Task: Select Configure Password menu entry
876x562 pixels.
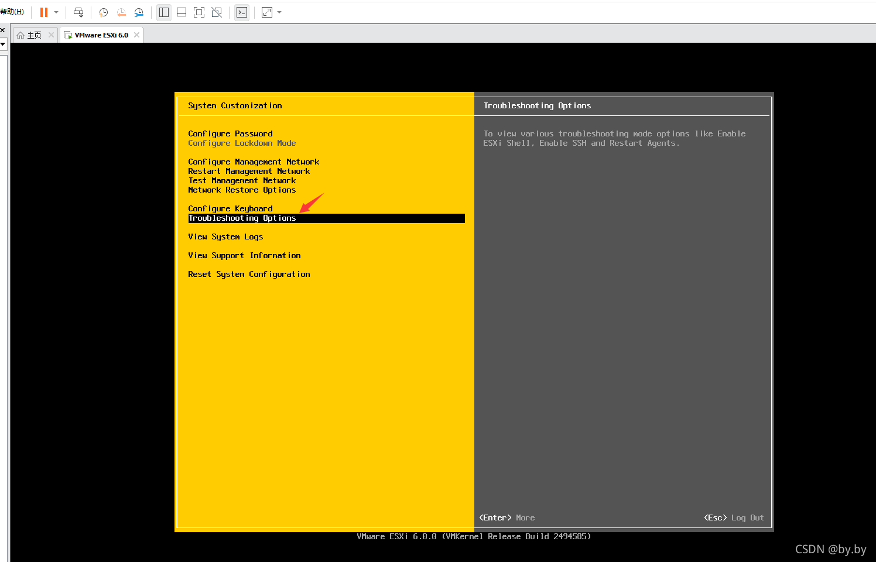Action: pyautogui.click(x=230, y=134)
